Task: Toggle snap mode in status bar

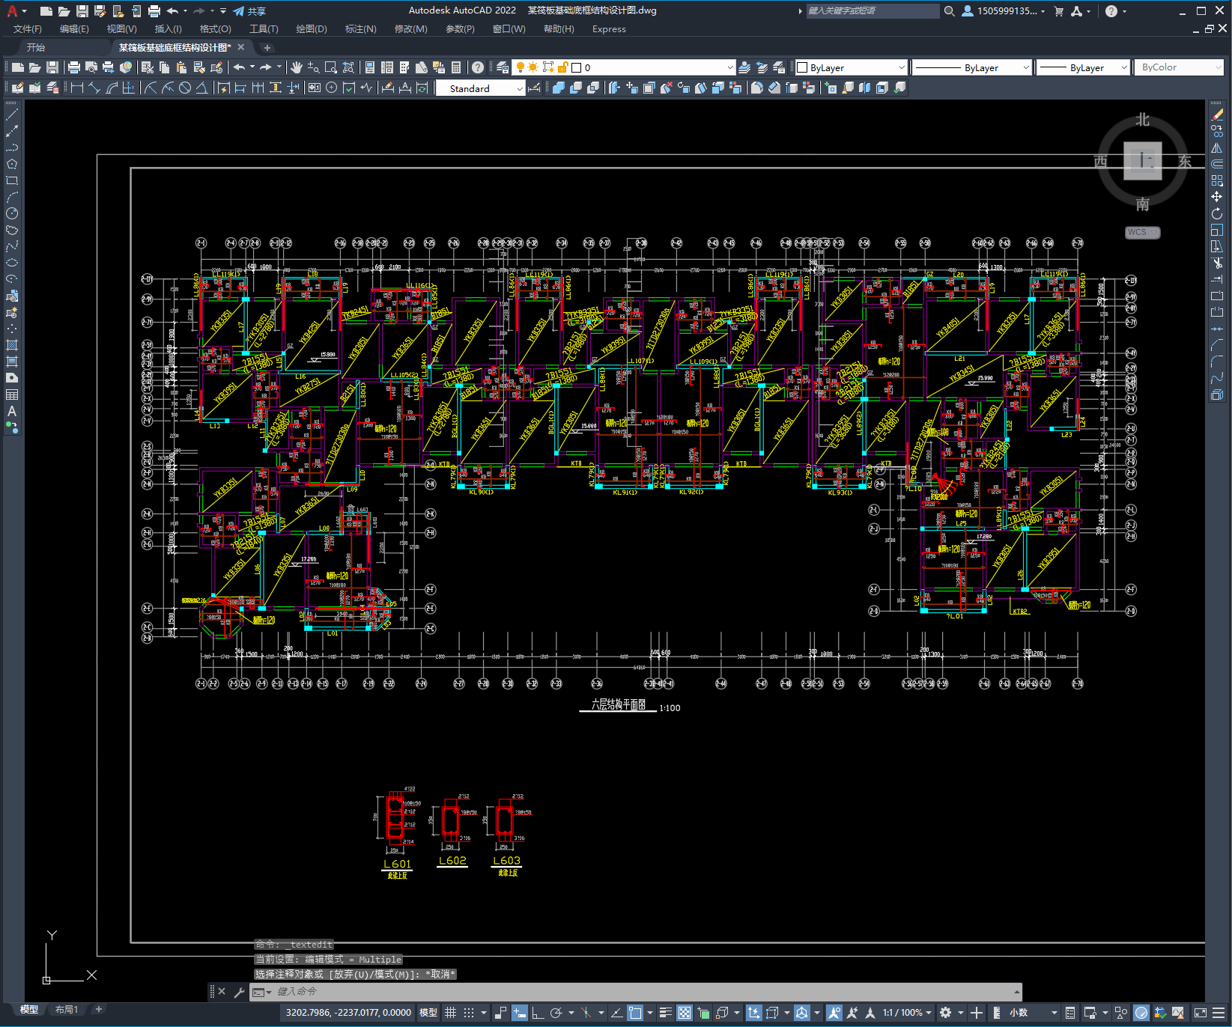Action: (469, 1013)
